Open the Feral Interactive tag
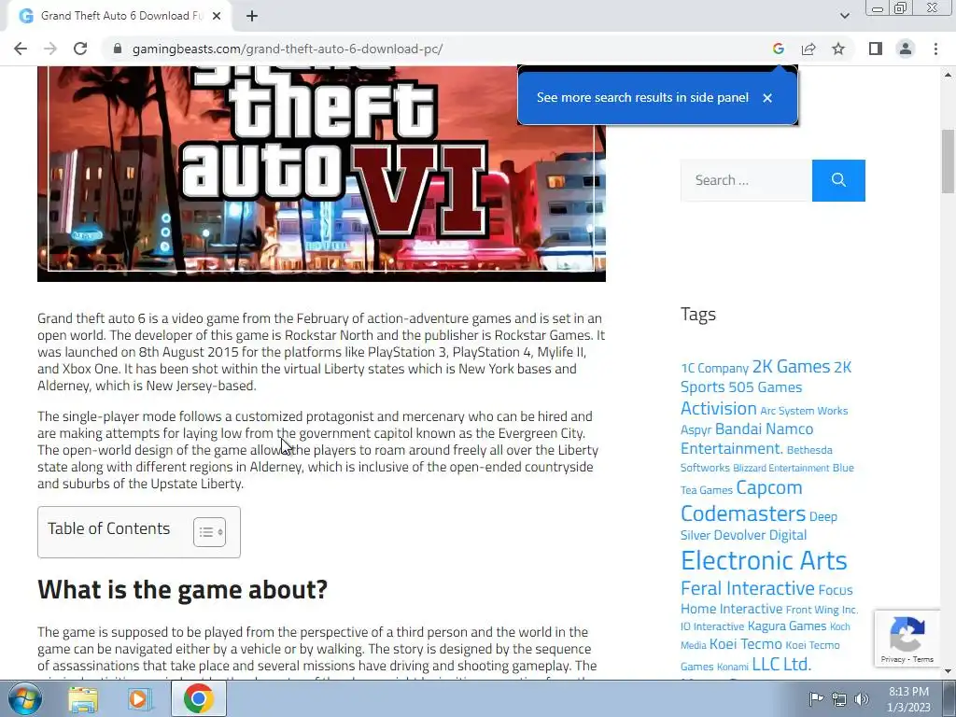Image resolution: width=956 pixels, height=717 pixels. [748, 588]
